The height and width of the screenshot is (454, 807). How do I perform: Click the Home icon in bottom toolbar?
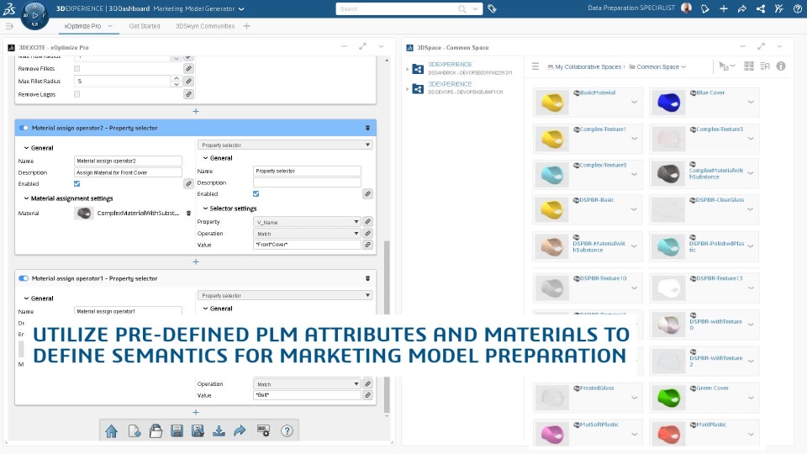[111, 430]
